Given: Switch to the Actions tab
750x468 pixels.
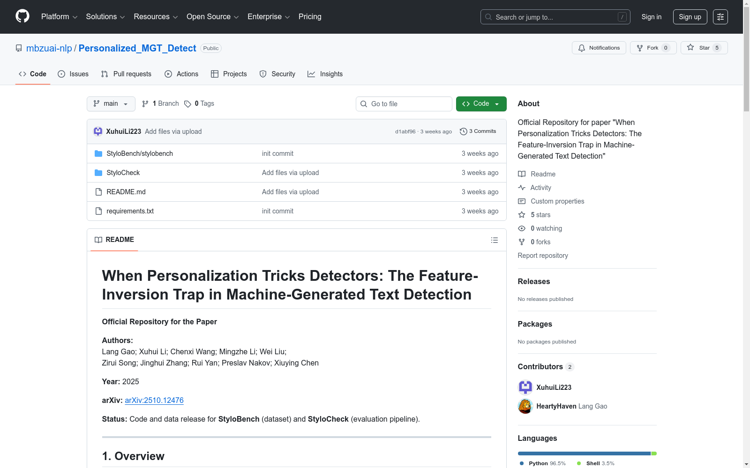Looking at the screenshot, I should (x=181, y=74).
